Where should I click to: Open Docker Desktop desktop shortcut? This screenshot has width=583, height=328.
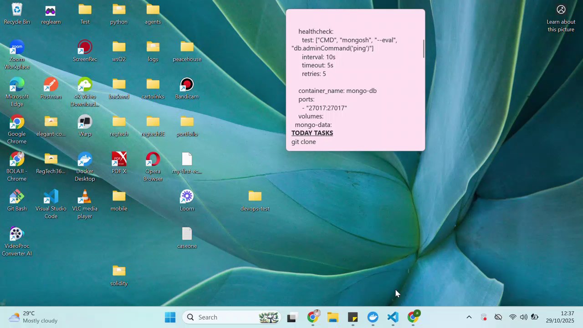[x=85, y=160]
